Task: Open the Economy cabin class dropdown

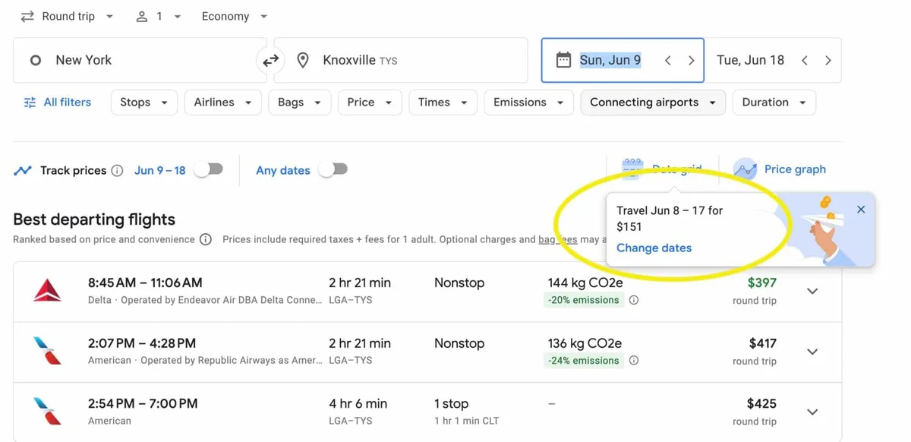Action: click(x=234, y=17)
